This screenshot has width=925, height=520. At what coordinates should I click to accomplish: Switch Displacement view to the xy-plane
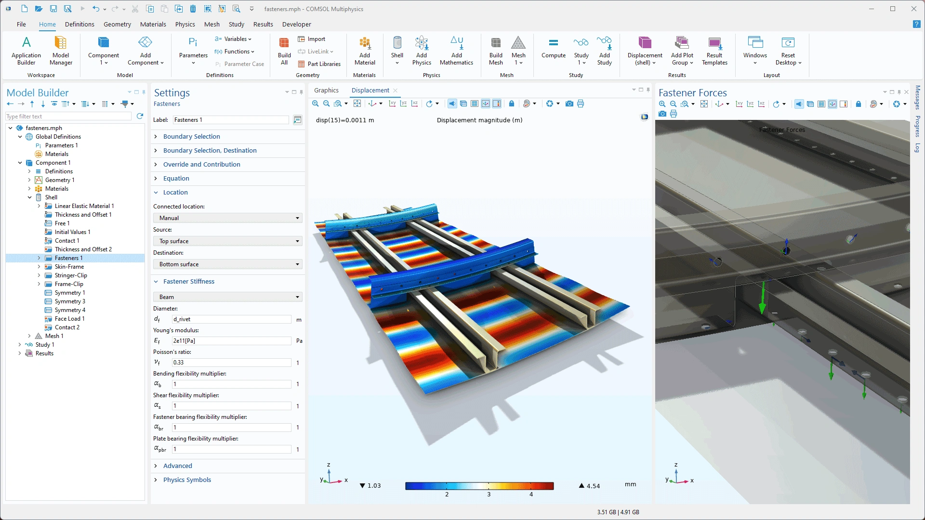pos(392,104)
